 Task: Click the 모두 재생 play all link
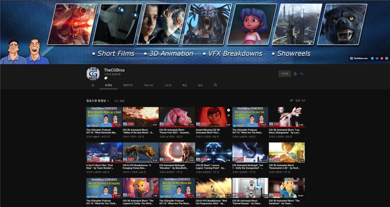pos(119,101)
